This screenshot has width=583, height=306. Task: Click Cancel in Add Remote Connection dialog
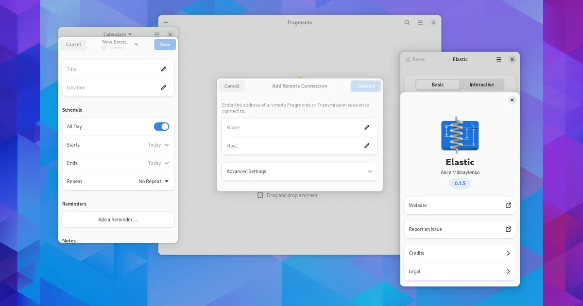click(232, 86)
